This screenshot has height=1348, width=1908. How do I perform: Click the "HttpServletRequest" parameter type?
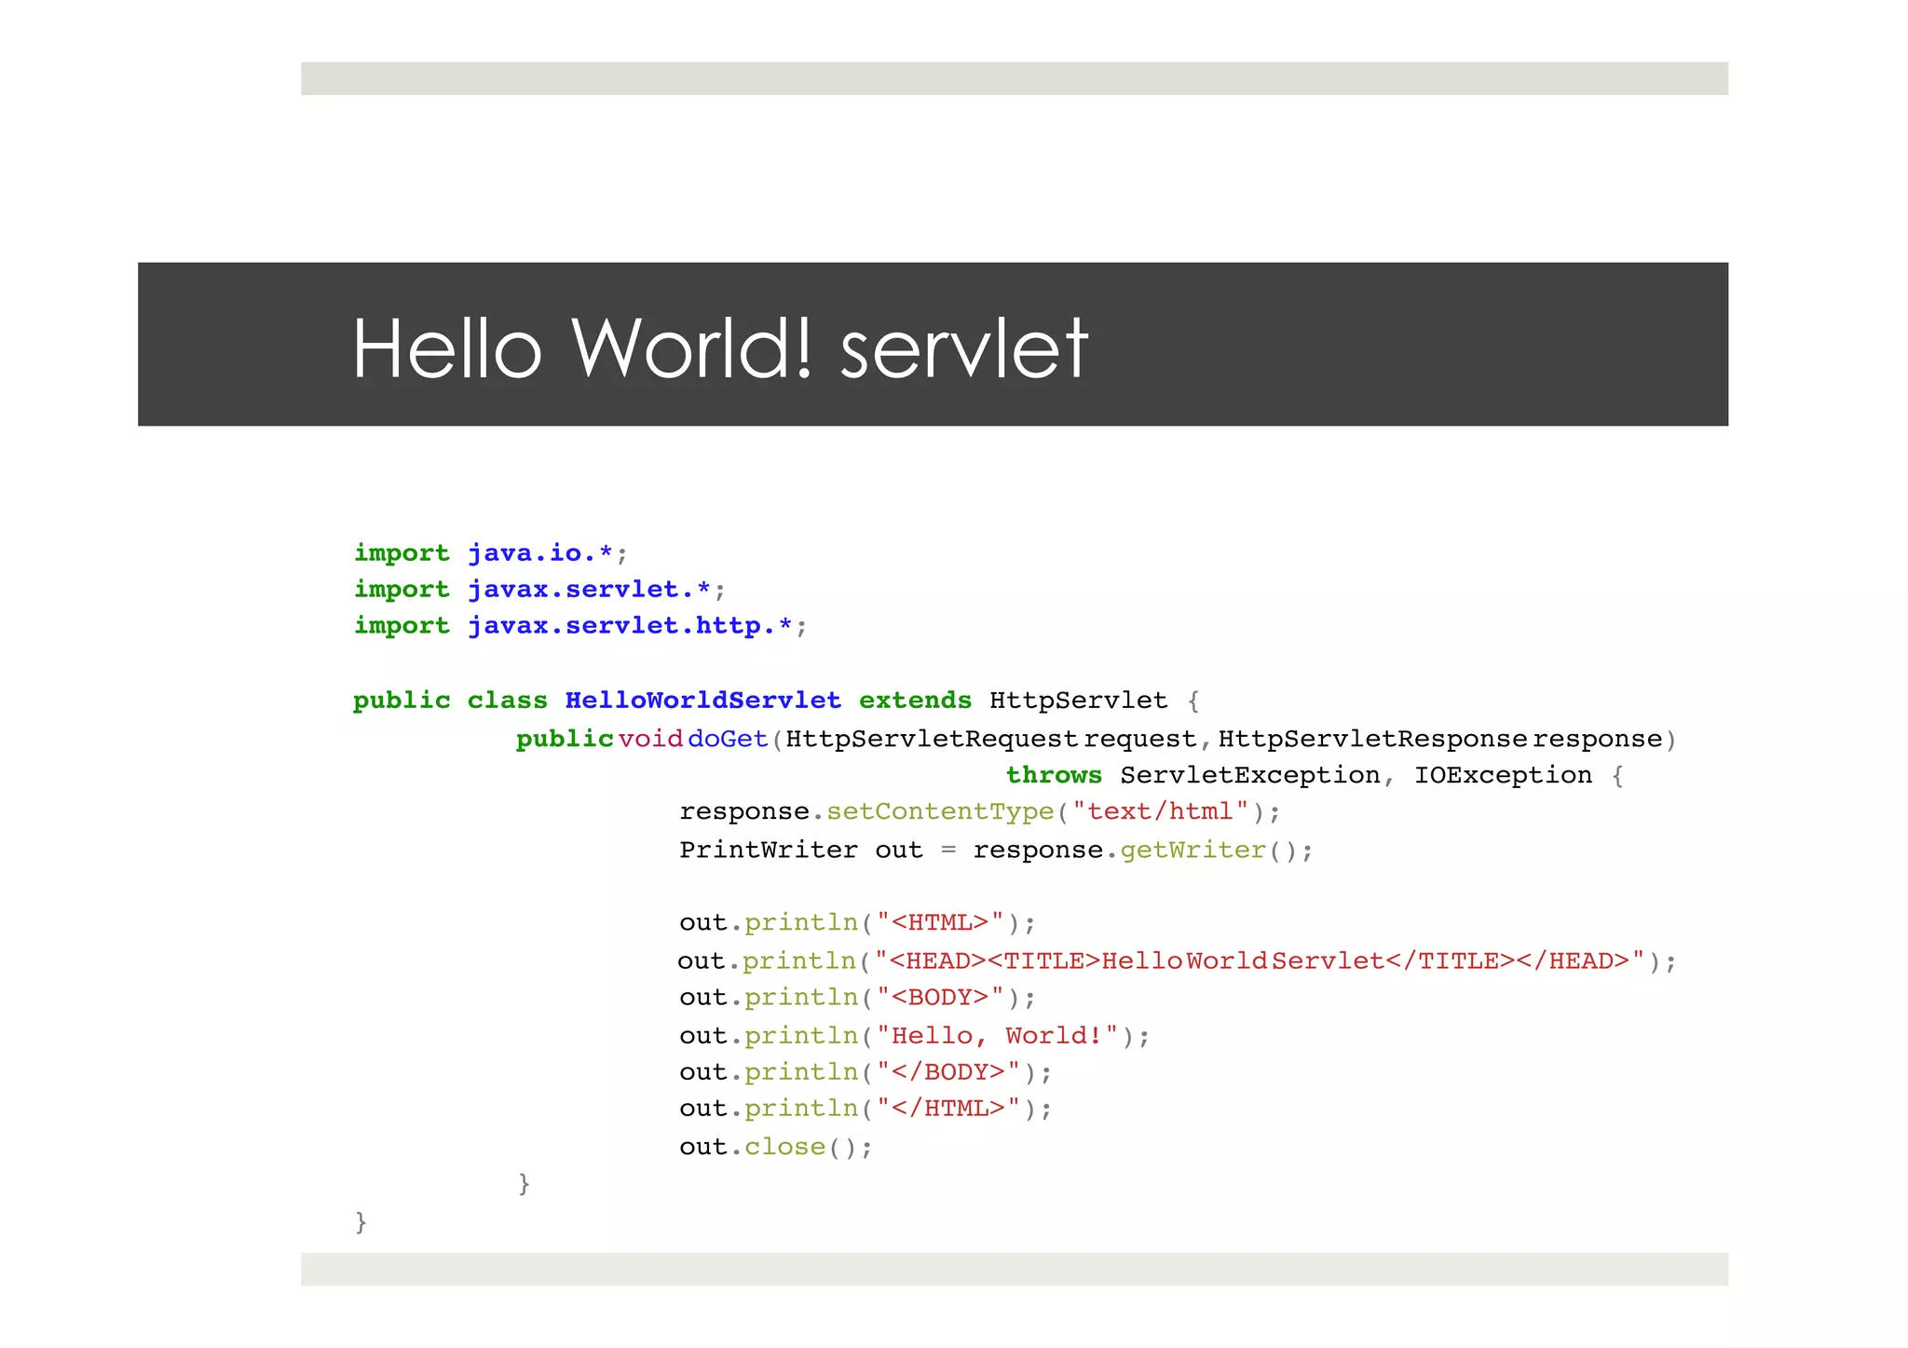tap(932, 739)
